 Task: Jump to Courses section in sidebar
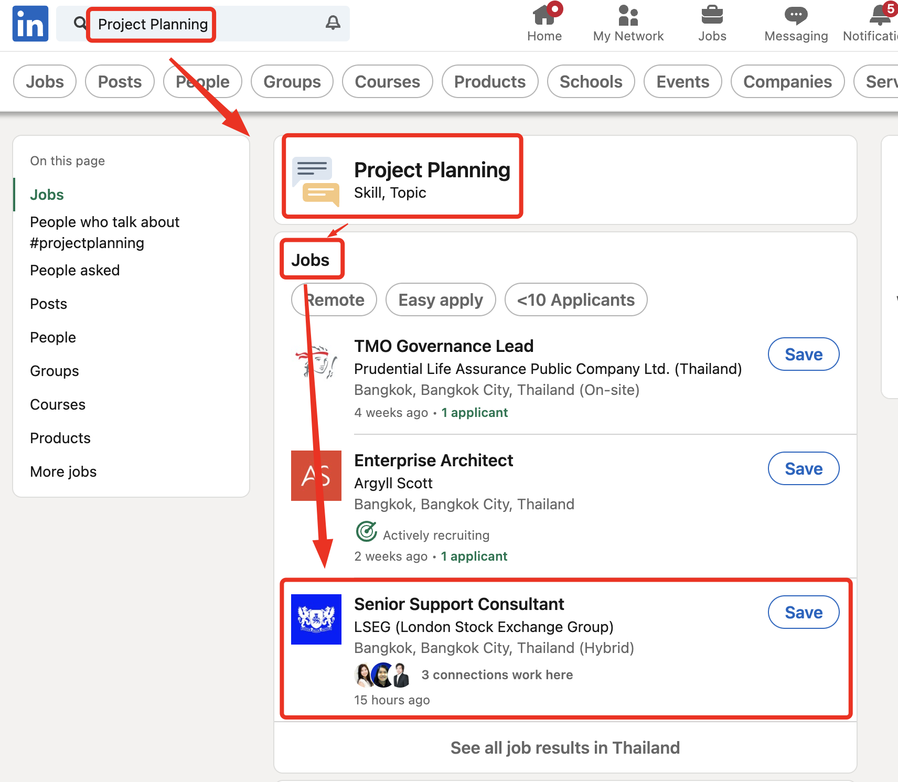coord(58,404)
